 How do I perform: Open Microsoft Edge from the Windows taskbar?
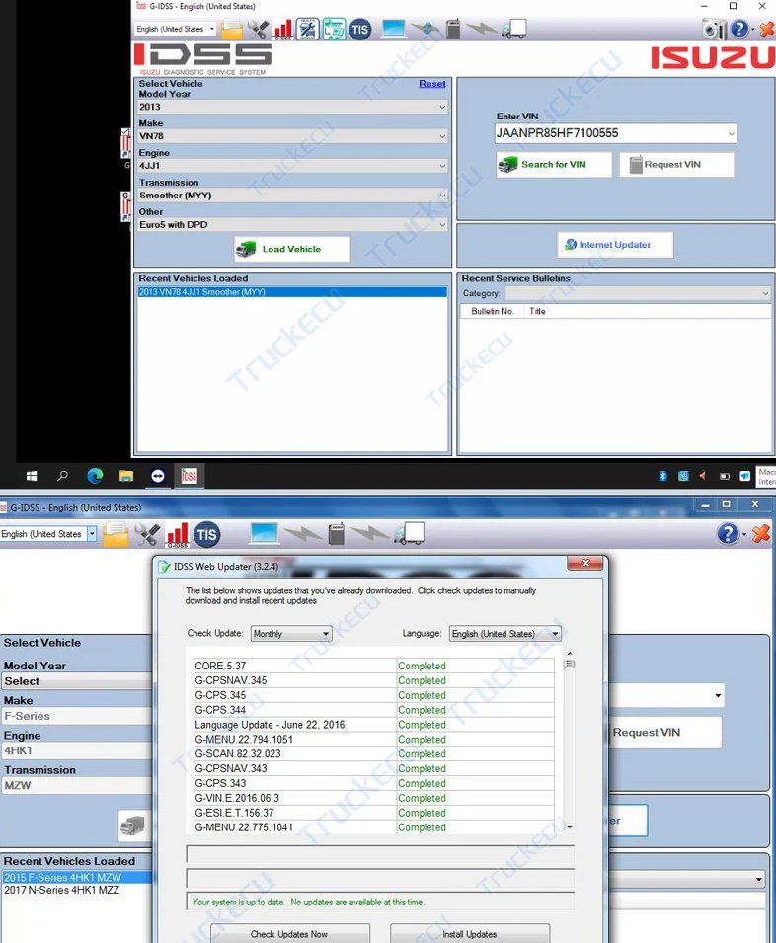point(95,476)
